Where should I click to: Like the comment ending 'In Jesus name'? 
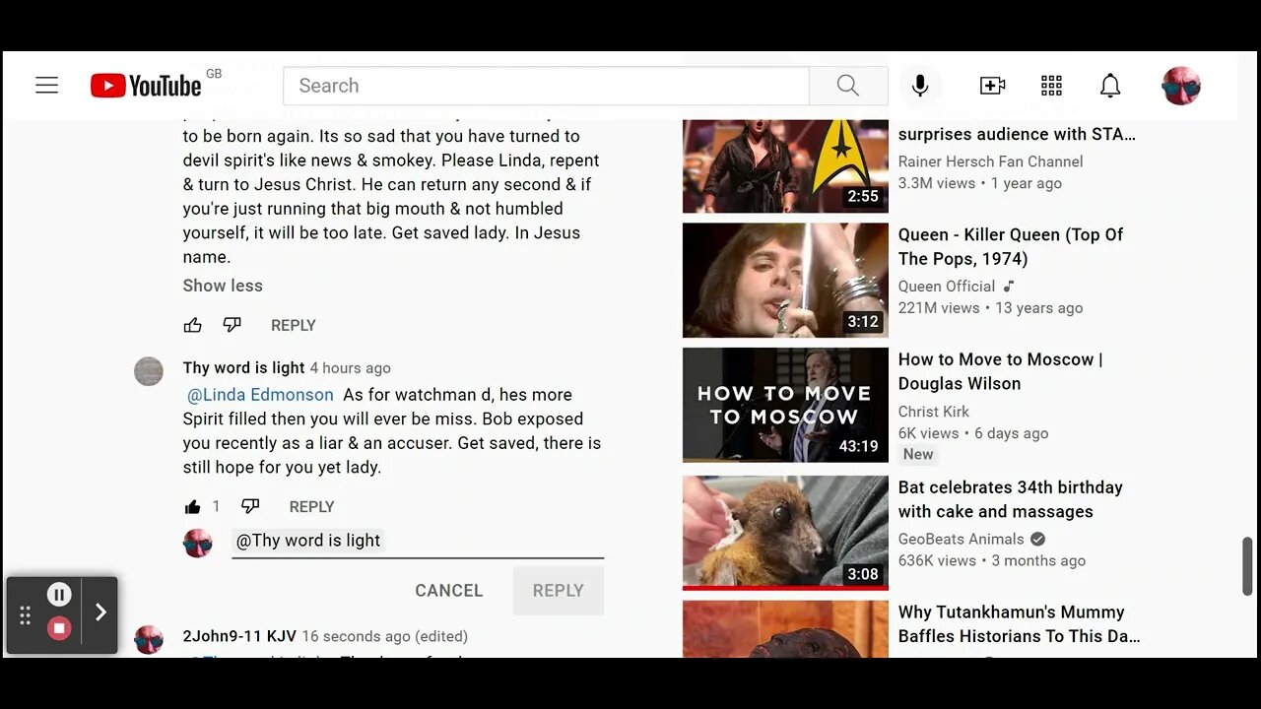193,325
